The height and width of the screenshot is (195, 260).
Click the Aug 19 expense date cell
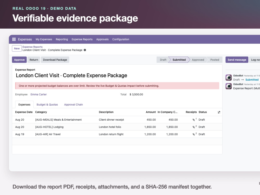pos(19,134)
